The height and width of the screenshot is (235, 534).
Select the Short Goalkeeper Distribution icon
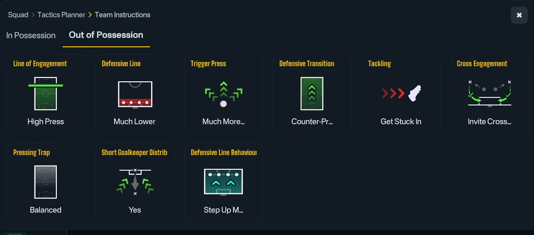135,182
